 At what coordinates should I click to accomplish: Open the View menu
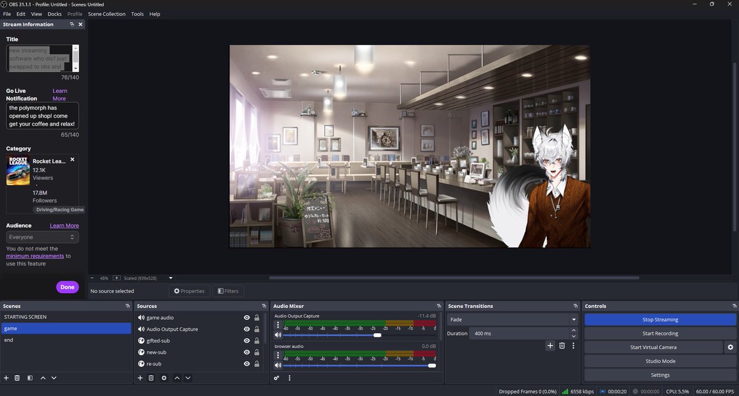(36, 14)
